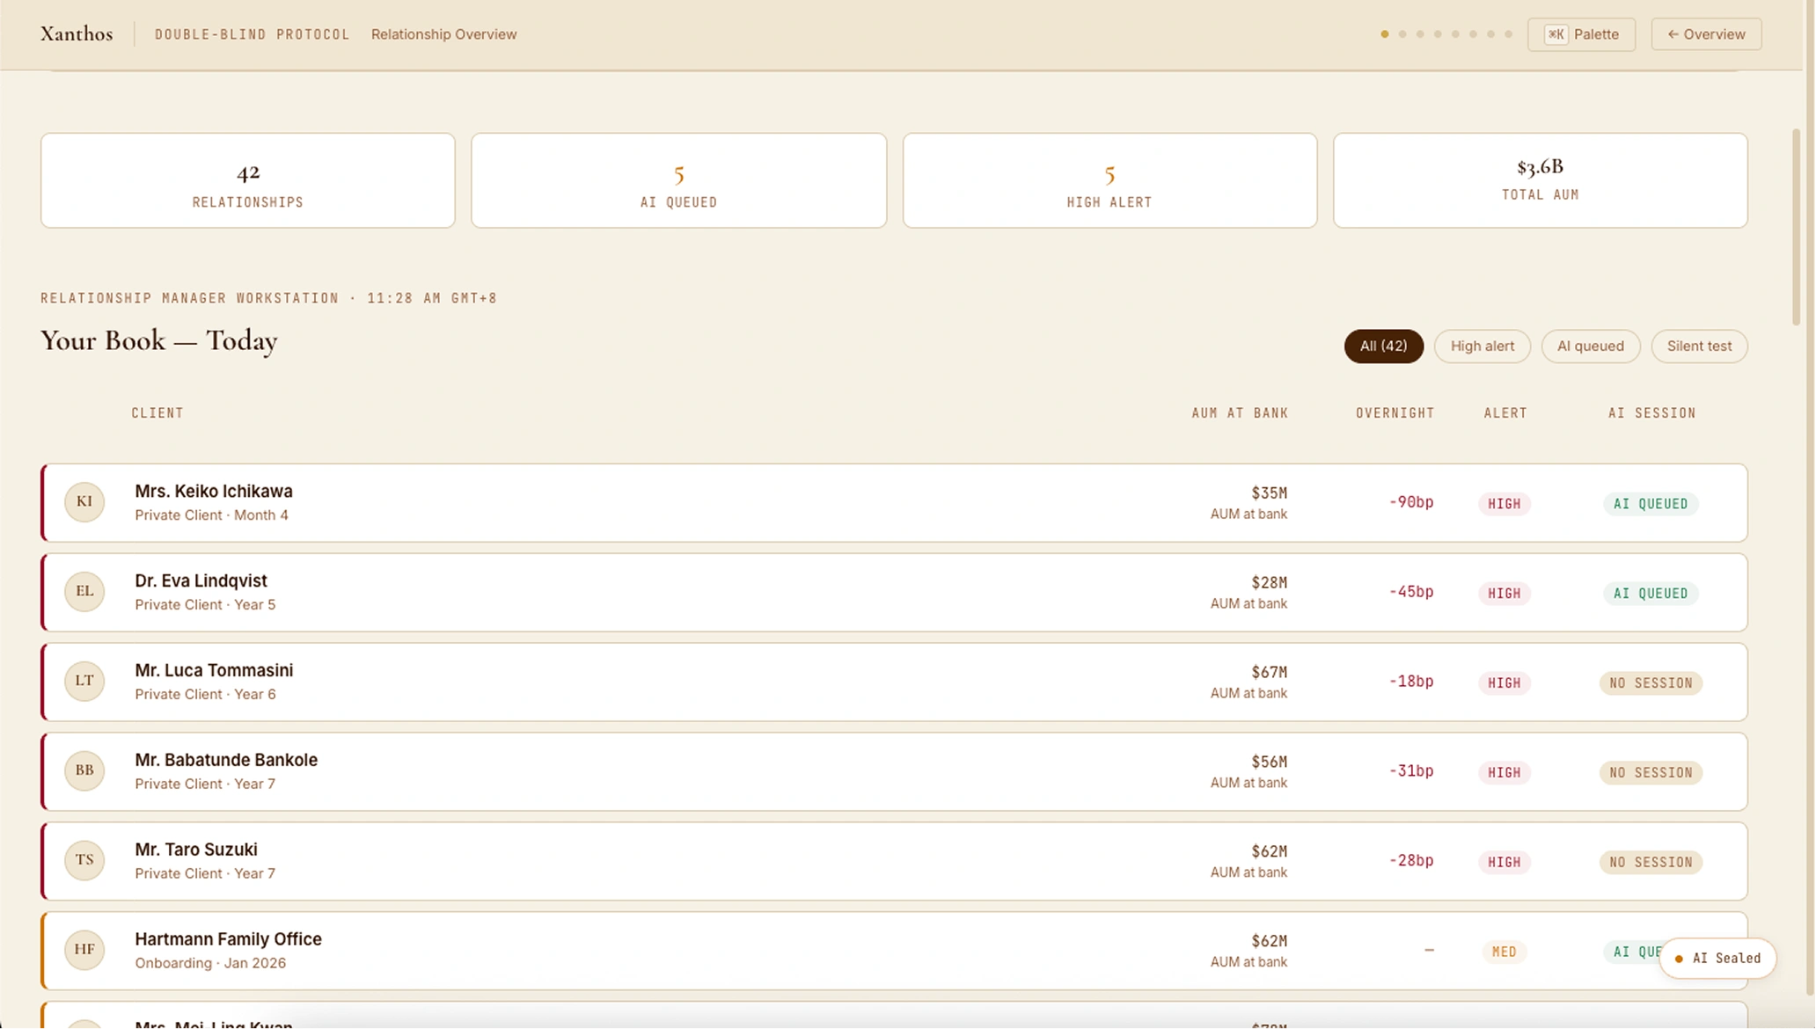Click the KI avatar for Keiko Ichikawa
The width and height of the screenshot is (1816, 1029).
pyautogui.click(x=84, y=502)
